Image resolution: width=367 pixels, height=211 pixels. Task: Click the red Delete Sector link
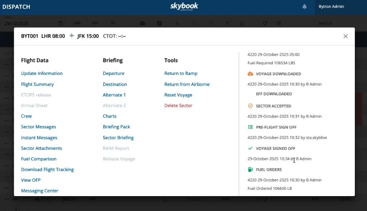click(x=178, y=105)
